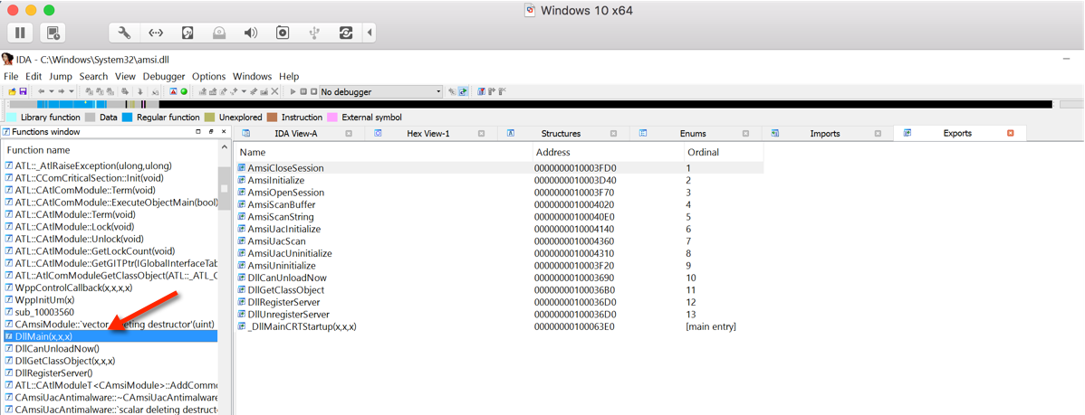Click the navigation band overview bar

coord(529,104)
